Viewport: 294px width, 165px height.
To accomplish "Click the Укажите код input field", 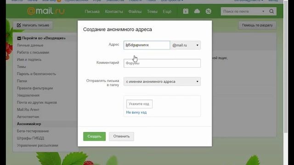I will [x=139, y=104].
